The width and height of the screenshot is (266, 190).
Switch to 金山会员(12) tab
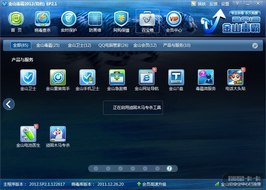click(x=145, y=45)
